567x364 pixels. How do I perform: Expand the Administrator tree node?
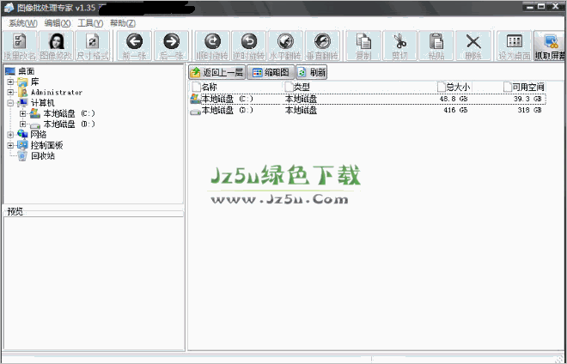click(10, 93)
